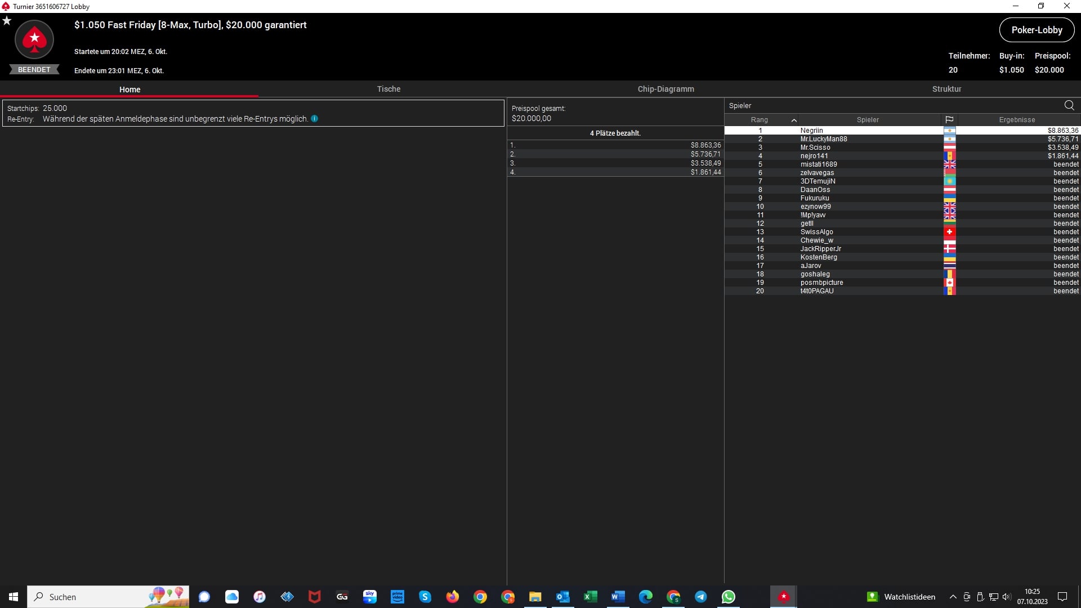Select player SwissAlgo in the list
The width and height of the screenshot is (1081, 608).
click(x=817, y=232)
